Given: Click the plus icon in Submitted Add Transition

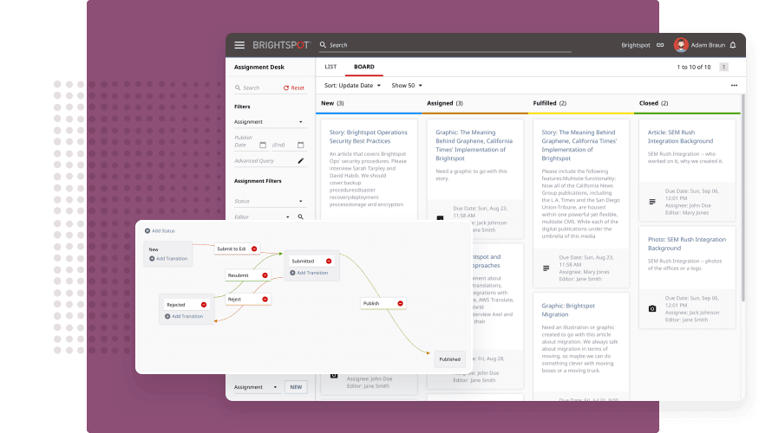Looking at the screenshot, I should pyautogui.click(x=292, y=274).
